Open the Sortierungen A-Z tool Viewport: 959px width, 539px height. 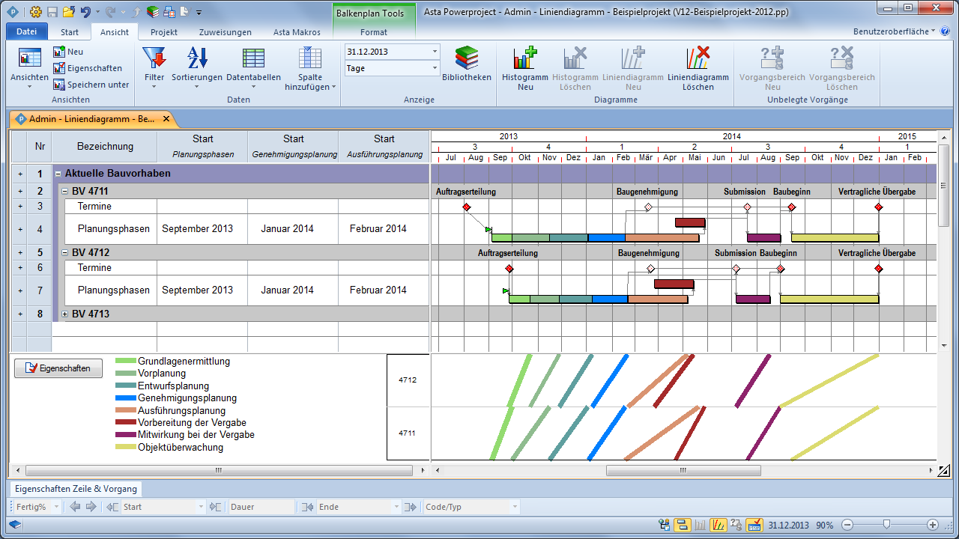pos(197,67)
